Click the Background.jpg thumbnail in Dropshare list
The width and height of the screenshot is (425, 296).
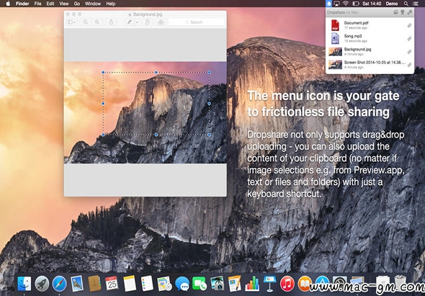pos(335,52)
